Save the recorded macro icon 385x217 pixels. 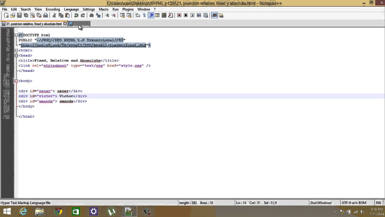pos(205,15)
